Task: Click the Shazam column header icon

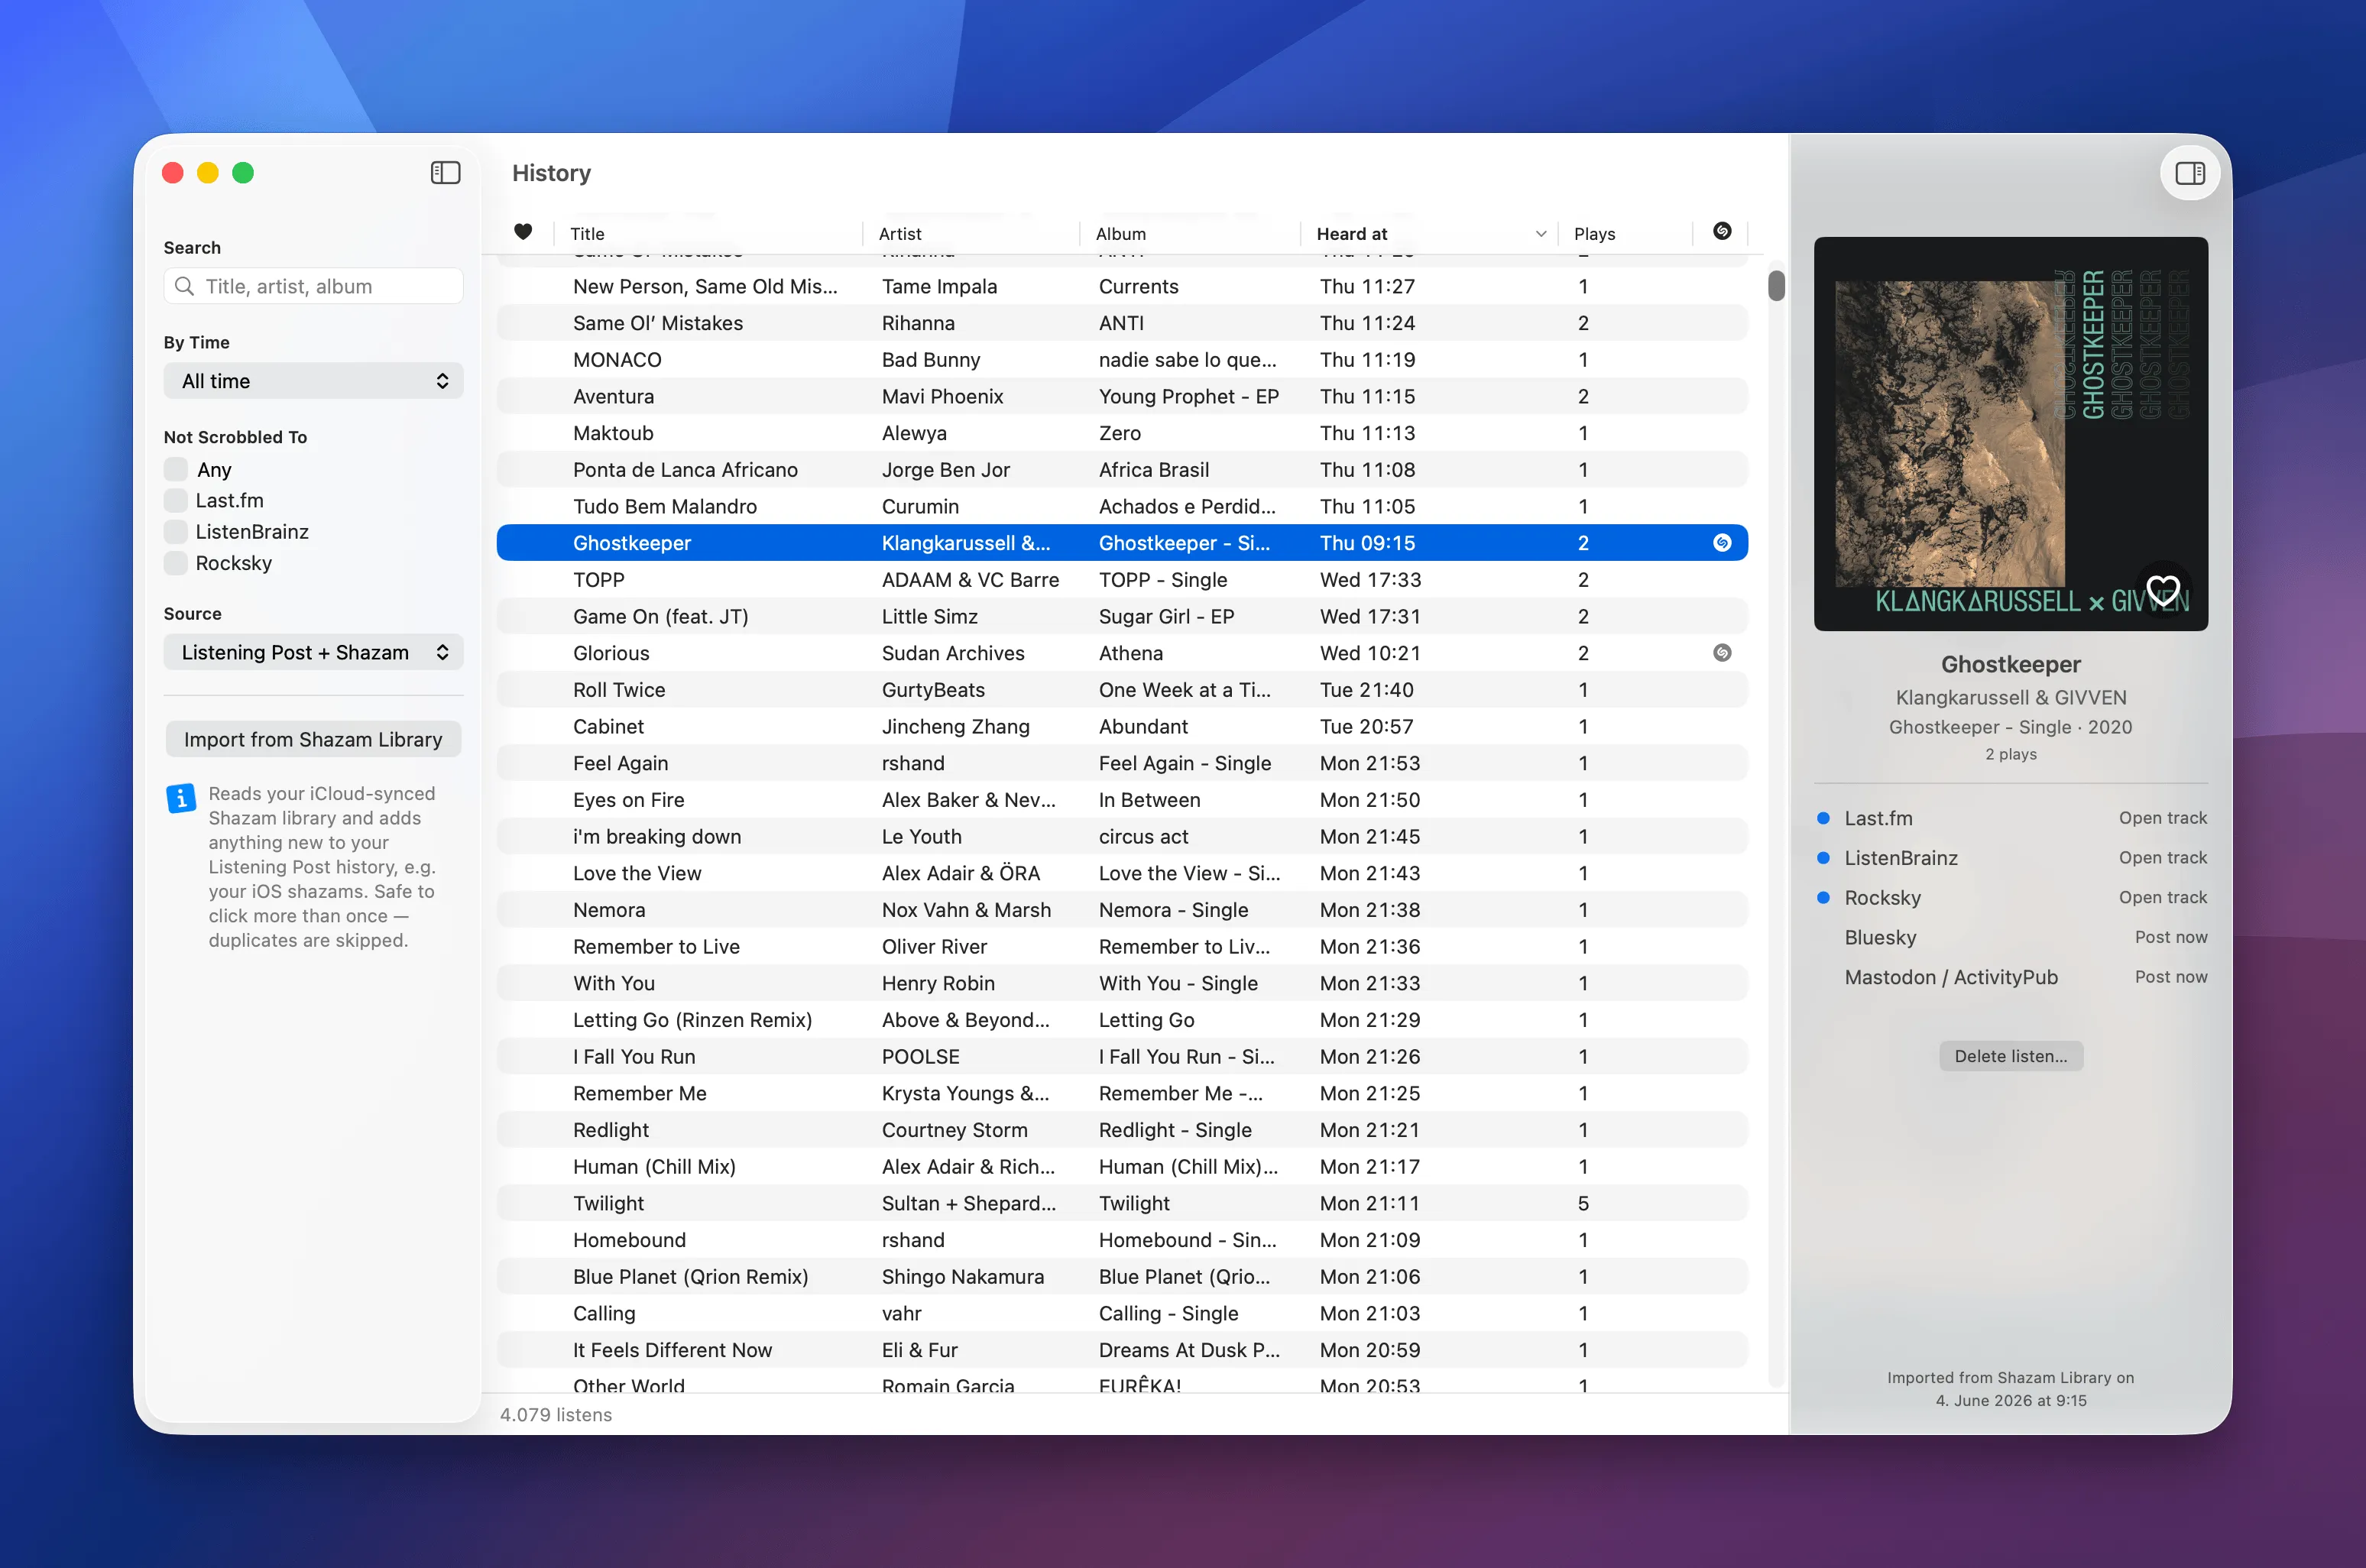Action: 1721,231
